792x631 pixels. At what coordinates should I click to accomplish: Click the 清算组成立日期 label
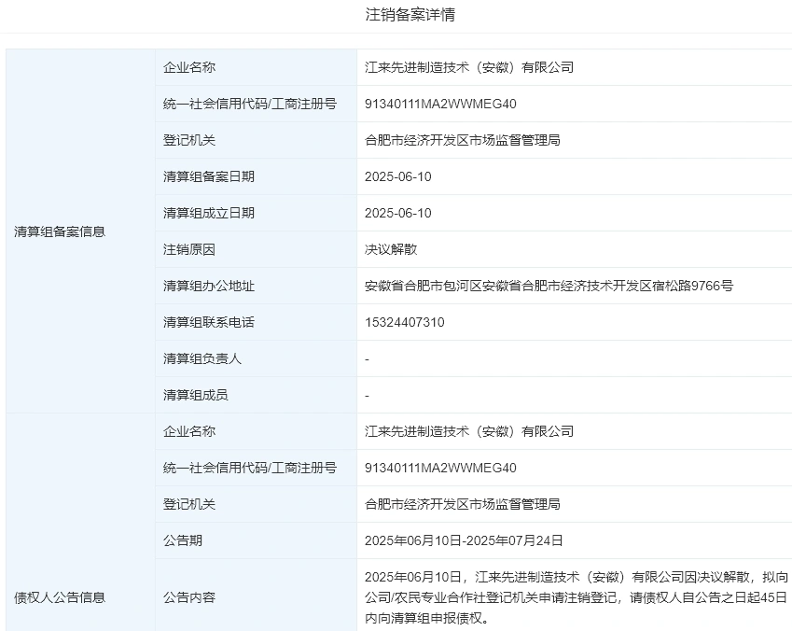(209, 213)
